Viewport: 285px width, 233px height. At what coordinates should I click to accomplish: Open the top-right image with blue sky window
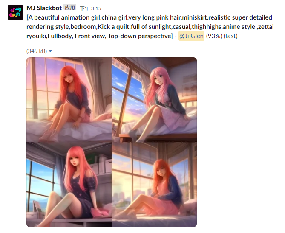154,100
